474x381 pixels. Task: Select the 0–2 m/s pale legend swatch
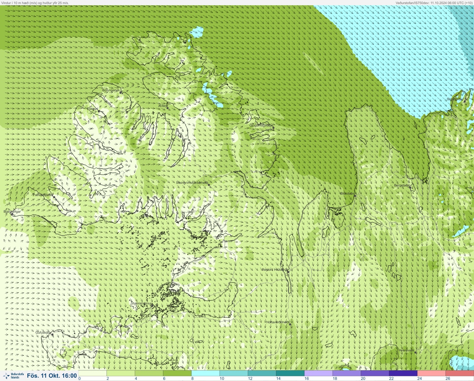[x=93, y=373]
